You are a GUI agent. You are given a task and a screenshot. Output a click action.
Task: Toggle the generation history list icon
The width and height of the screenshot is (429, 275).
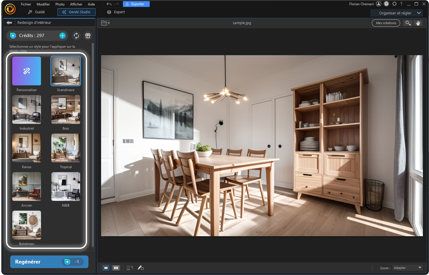click(130, 268)
